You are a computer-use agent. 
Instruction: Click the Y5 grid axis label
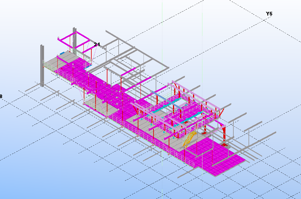pos(269,14)
